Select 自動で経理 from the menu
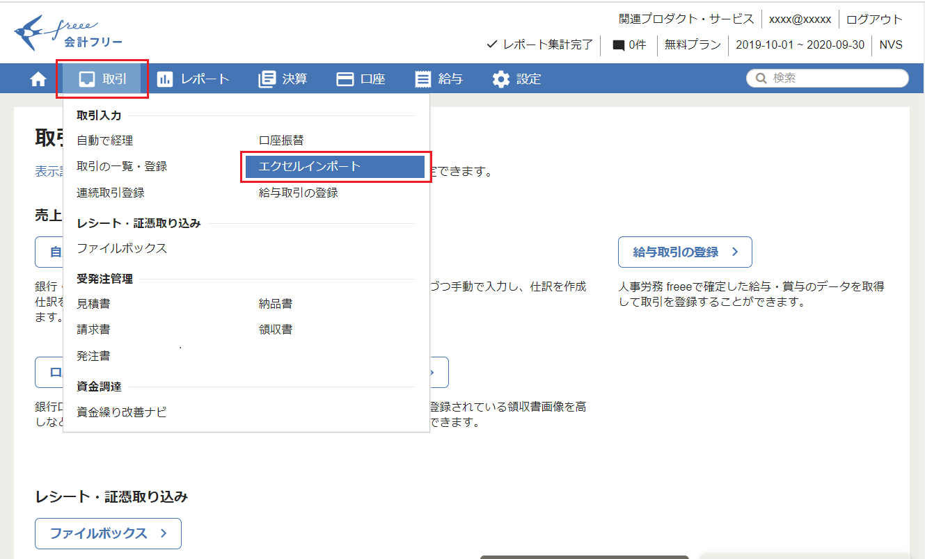This screenshot has height=559, width=925. pos(104,140)
